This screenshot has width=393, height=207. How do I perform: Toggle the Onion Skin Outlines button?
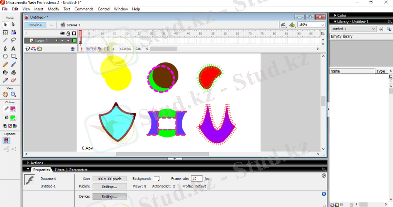[93, 49]
